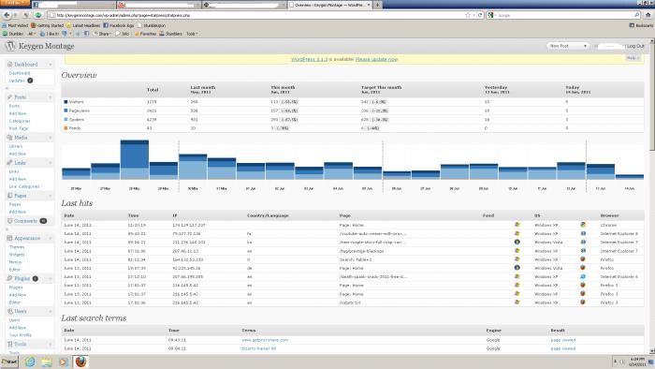Open the Comments menu item
This screenshot has height=369, width=655.
tap(26, 221)
